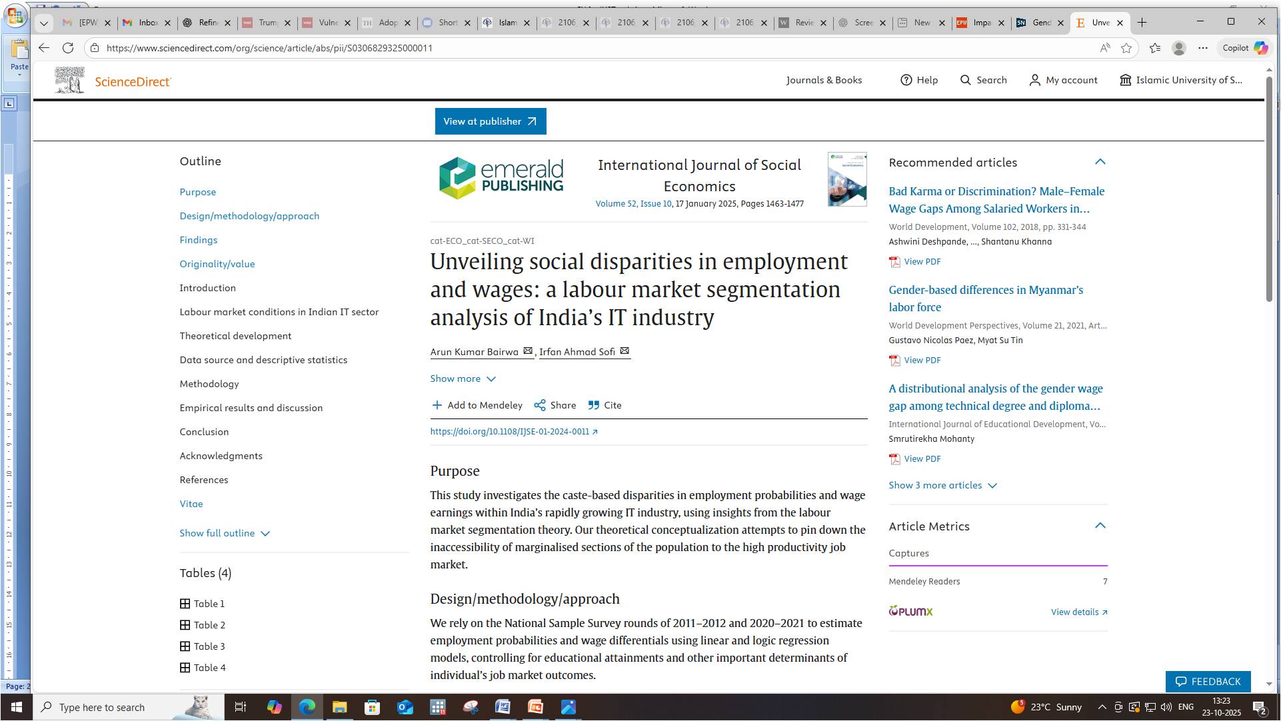Click the Add to Mendeley plus icon
Viewport: 1281px width, 721px height.
[437, 405]
